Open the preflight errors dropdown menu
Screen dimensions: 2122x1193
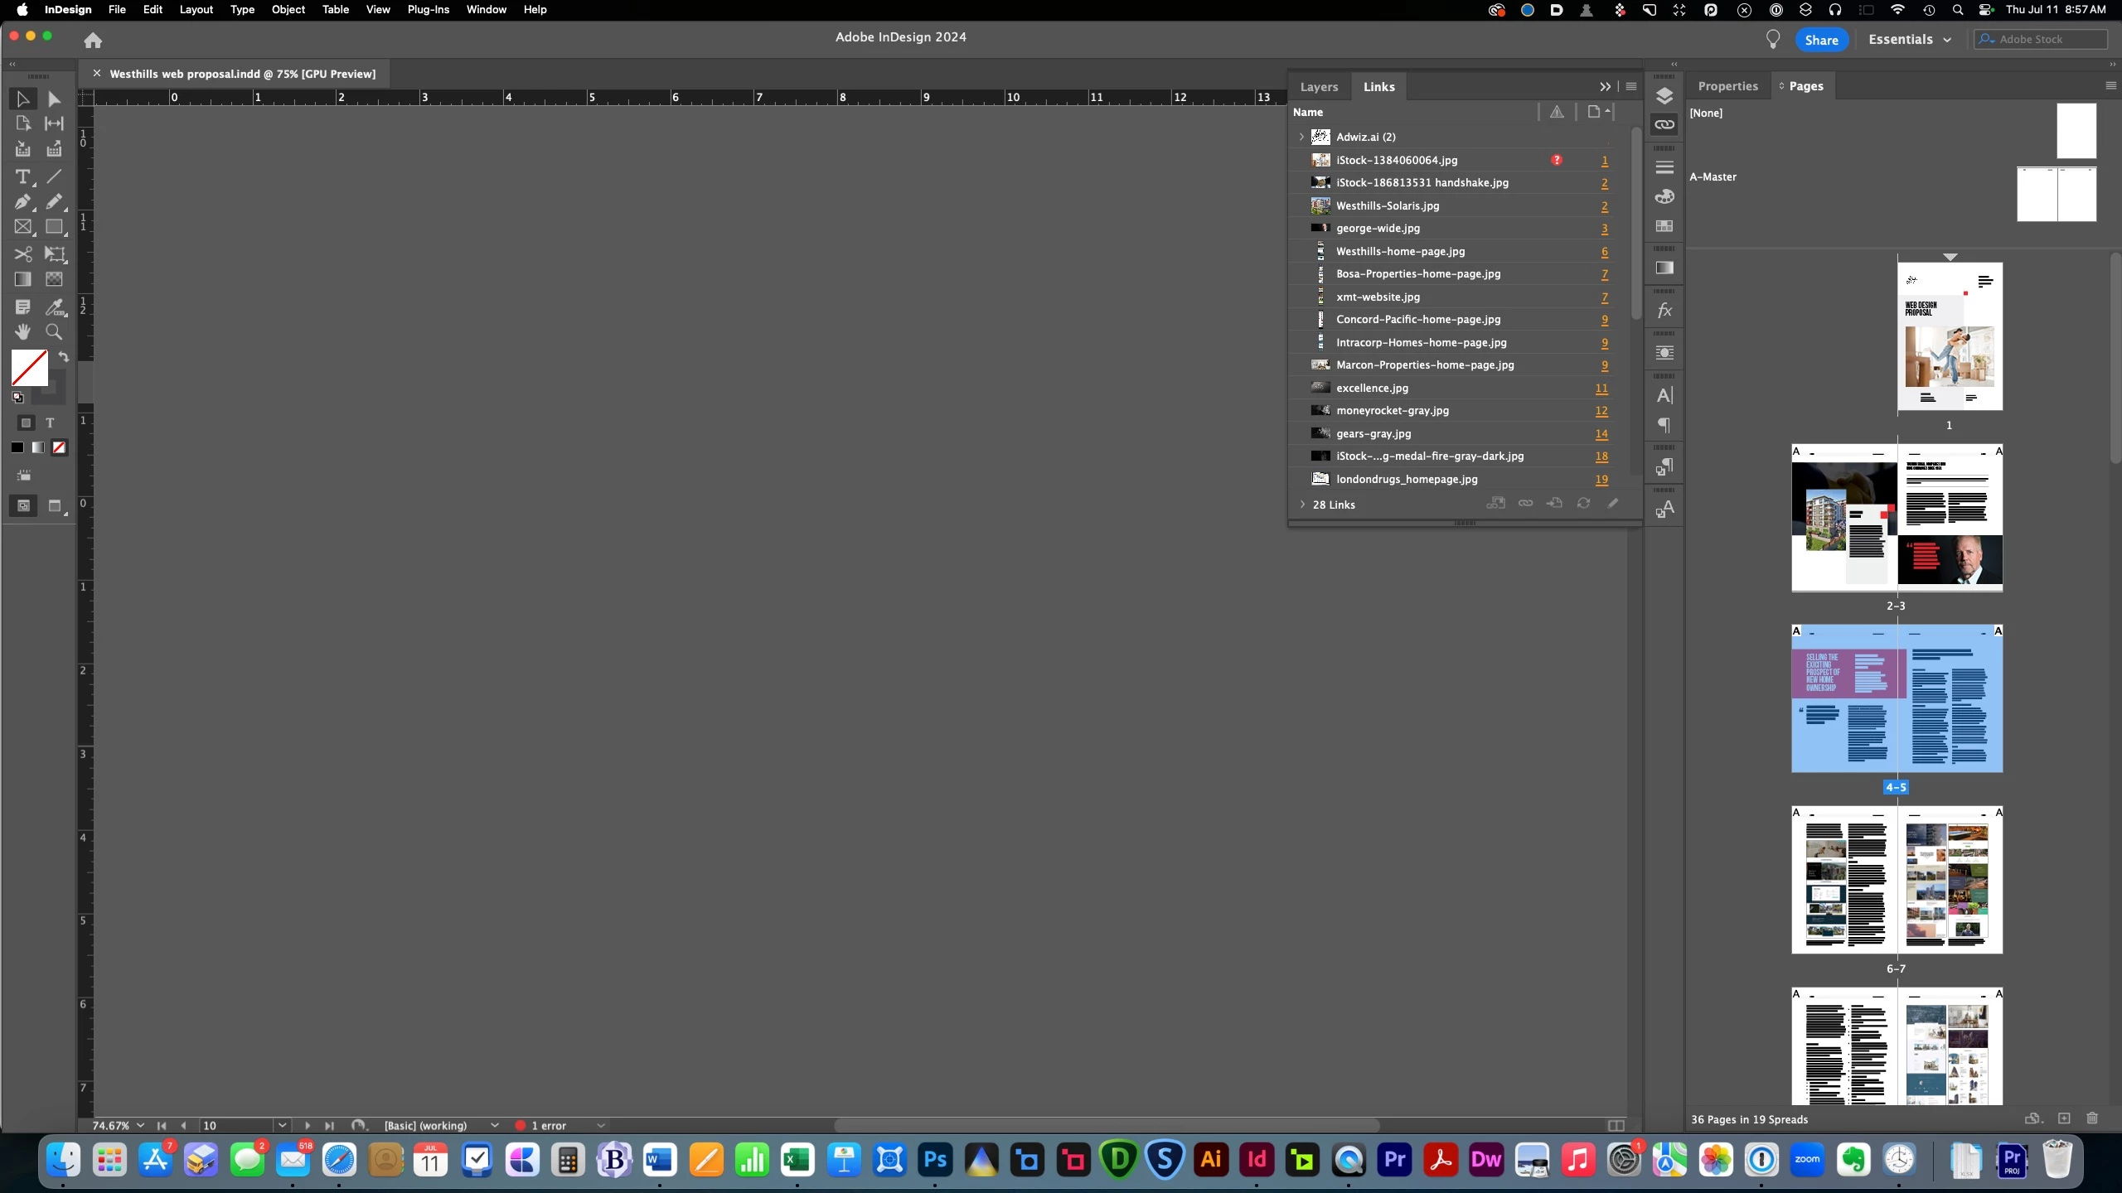(601, 1125)
